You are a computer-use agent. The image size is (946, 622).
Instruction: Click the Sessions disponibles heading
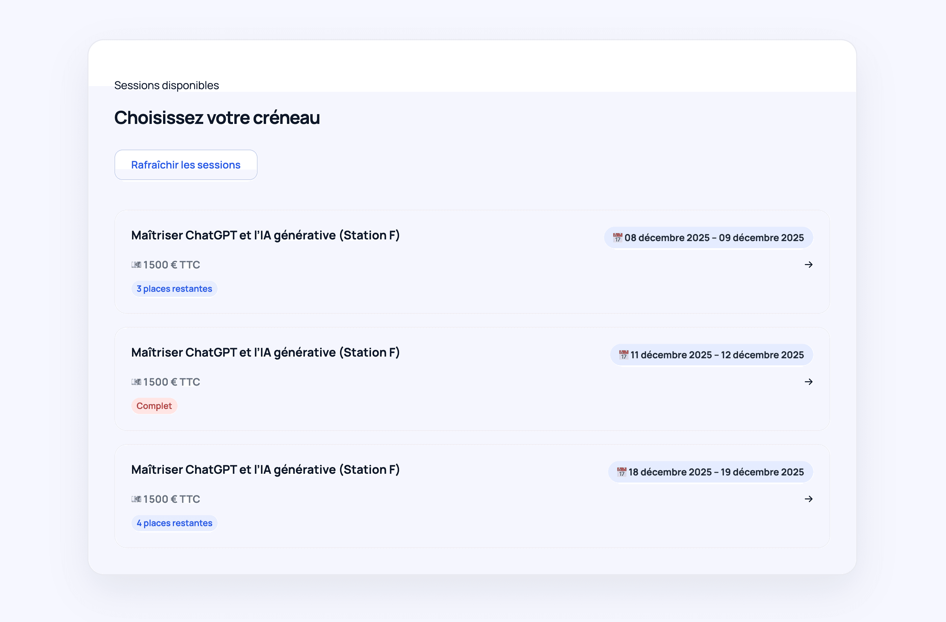tap(166, 85)
